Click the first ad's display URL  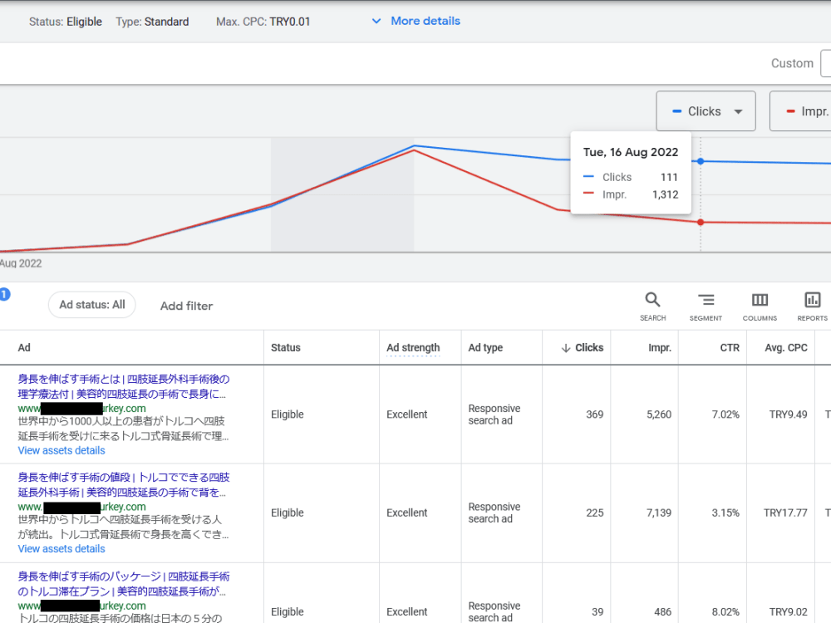pos(81,409)
